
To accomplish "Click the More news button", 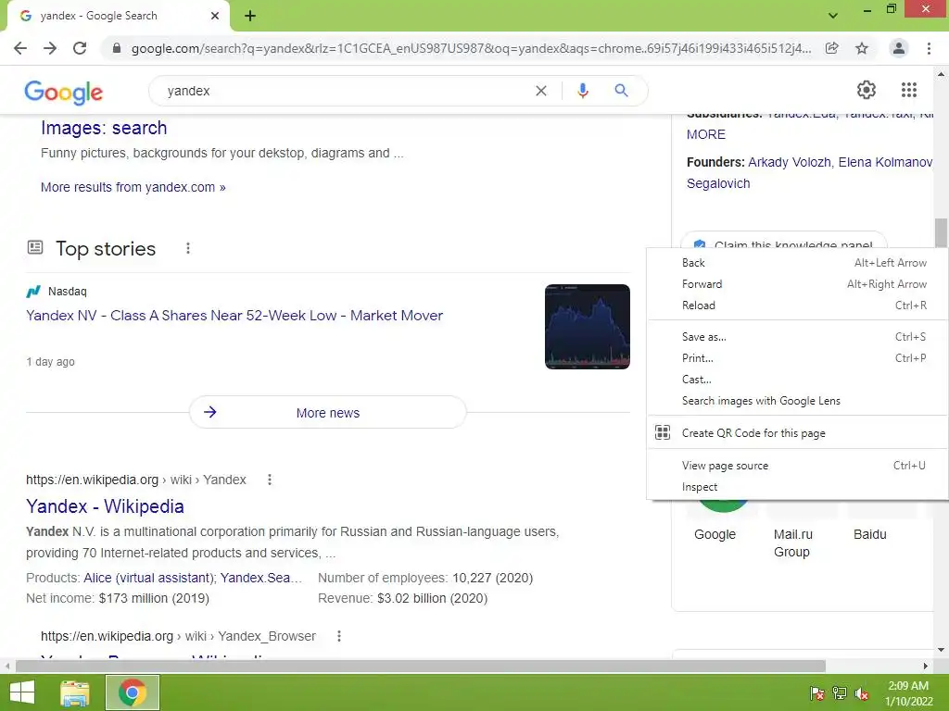I will (328, 413).
